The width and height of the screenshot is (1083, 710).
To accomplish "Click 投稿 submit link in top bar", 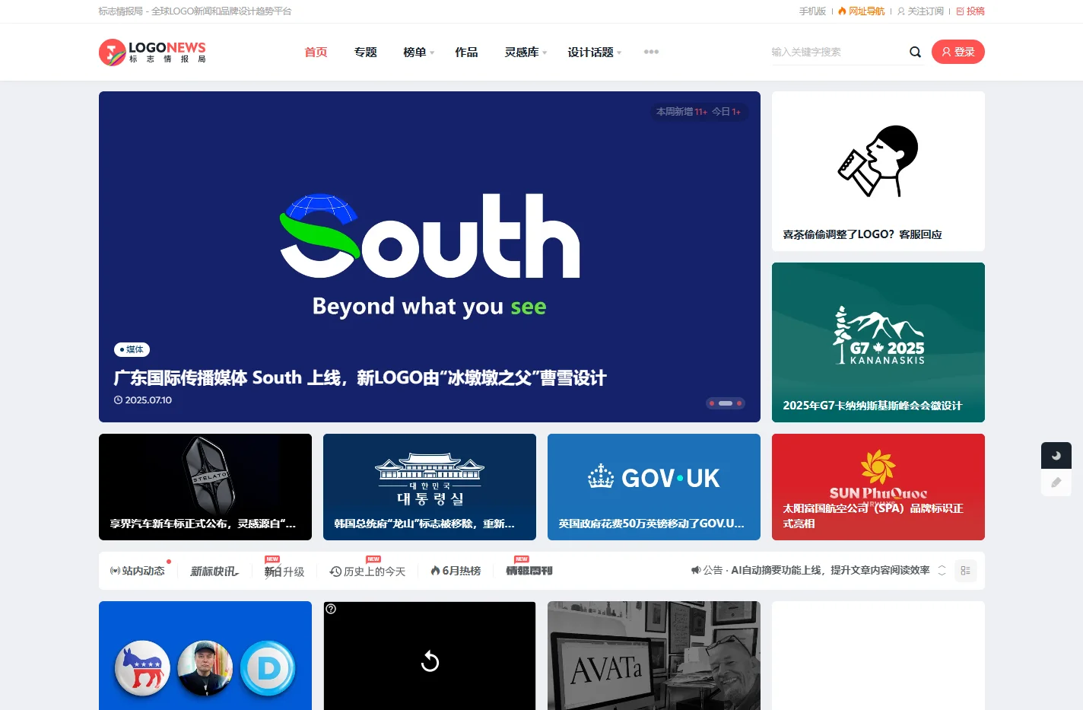I will coord(970,11).
